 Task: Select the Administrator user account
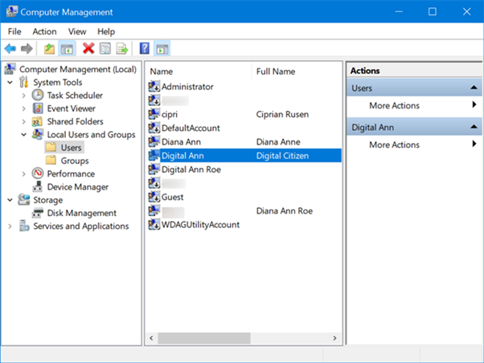pyautogui.click(x=187, y=87)
